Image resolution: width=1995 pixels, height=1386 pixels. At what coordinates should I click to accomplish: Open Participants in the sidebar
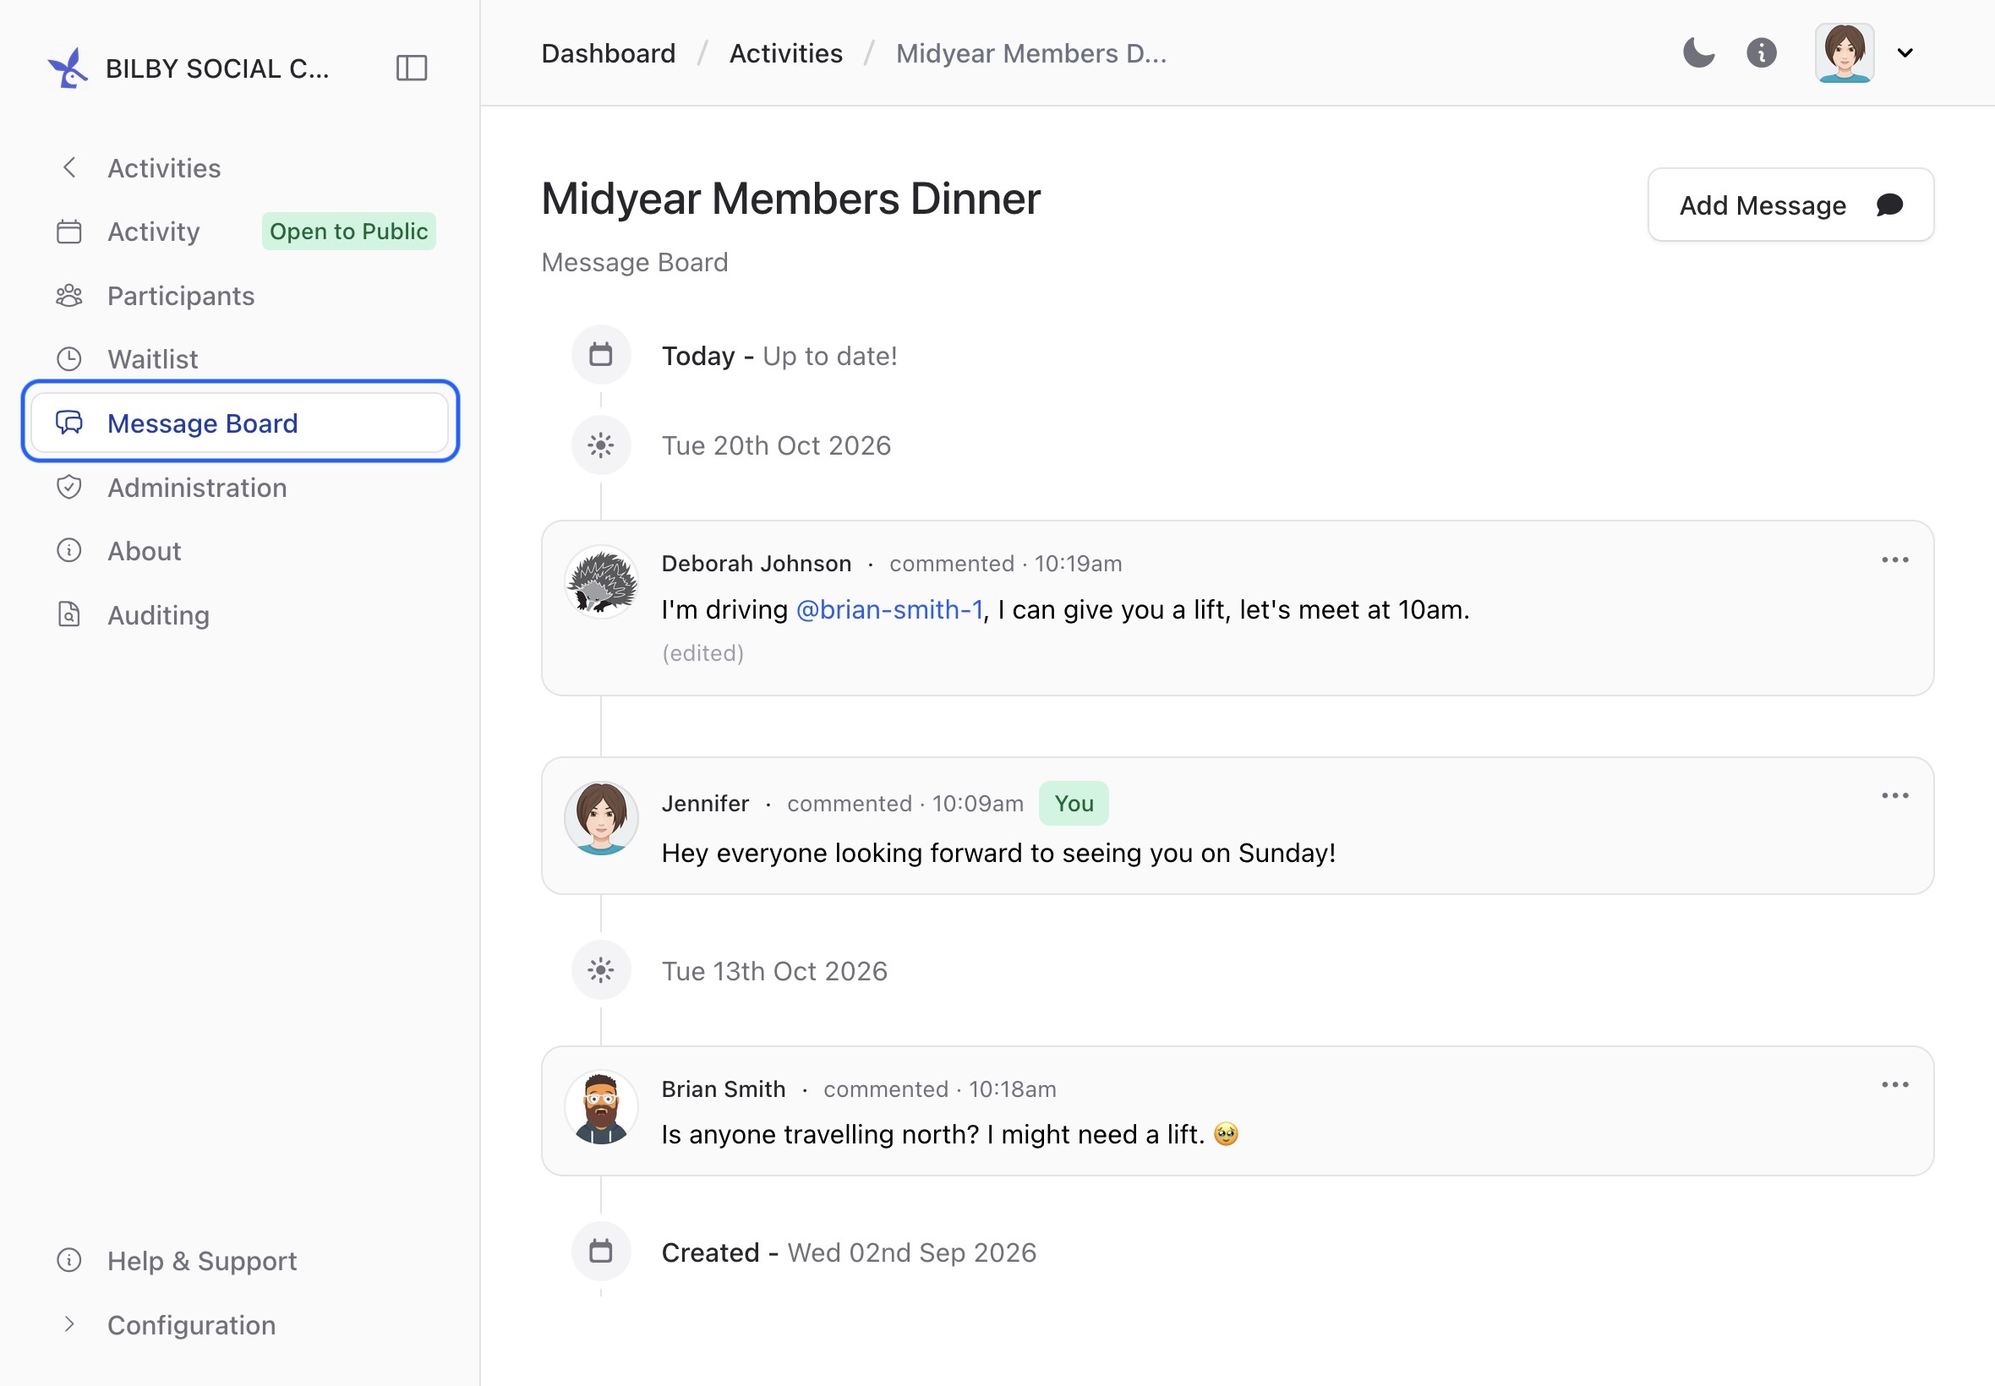(240, 295)
